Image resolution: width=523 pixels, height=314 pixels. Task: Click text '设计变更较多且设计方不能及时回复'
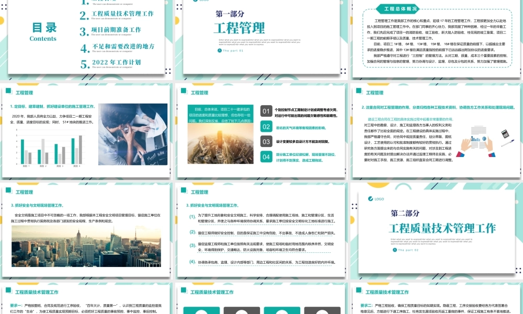point(302,141)
